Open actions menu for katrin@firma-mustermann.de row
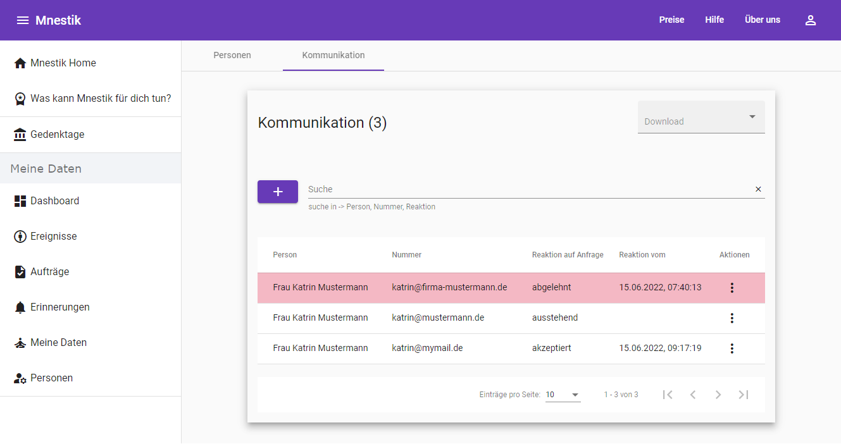 point(732,288)
